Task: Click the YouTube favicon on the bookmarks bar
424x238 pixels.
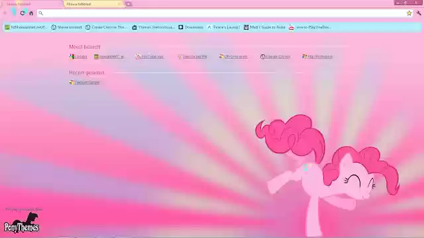Action: point(291,27)
